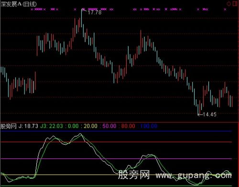Click the blue 100.00 level value

[x=149, y=126]
